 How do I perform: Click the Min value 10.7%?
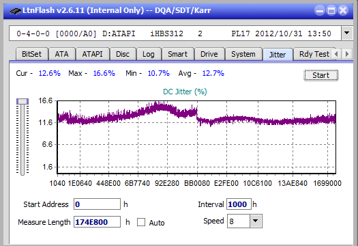(159, 73)
